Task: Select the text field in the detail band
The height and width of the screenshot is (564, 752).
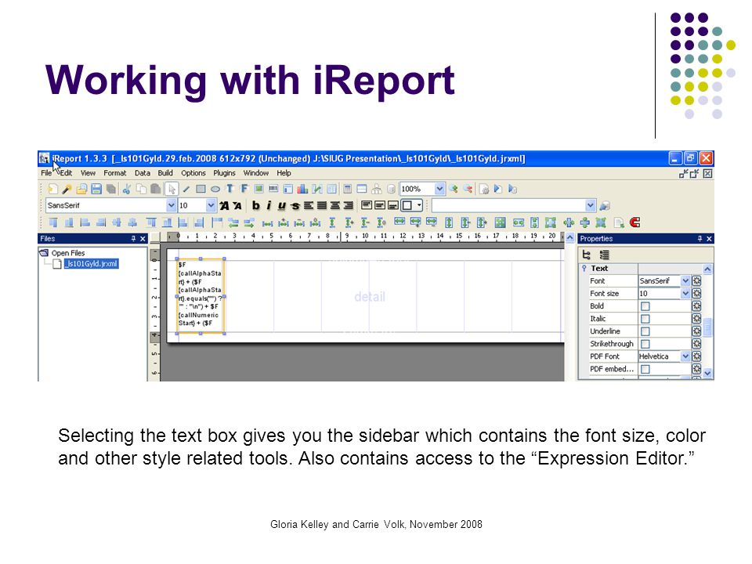Action: 201,296
